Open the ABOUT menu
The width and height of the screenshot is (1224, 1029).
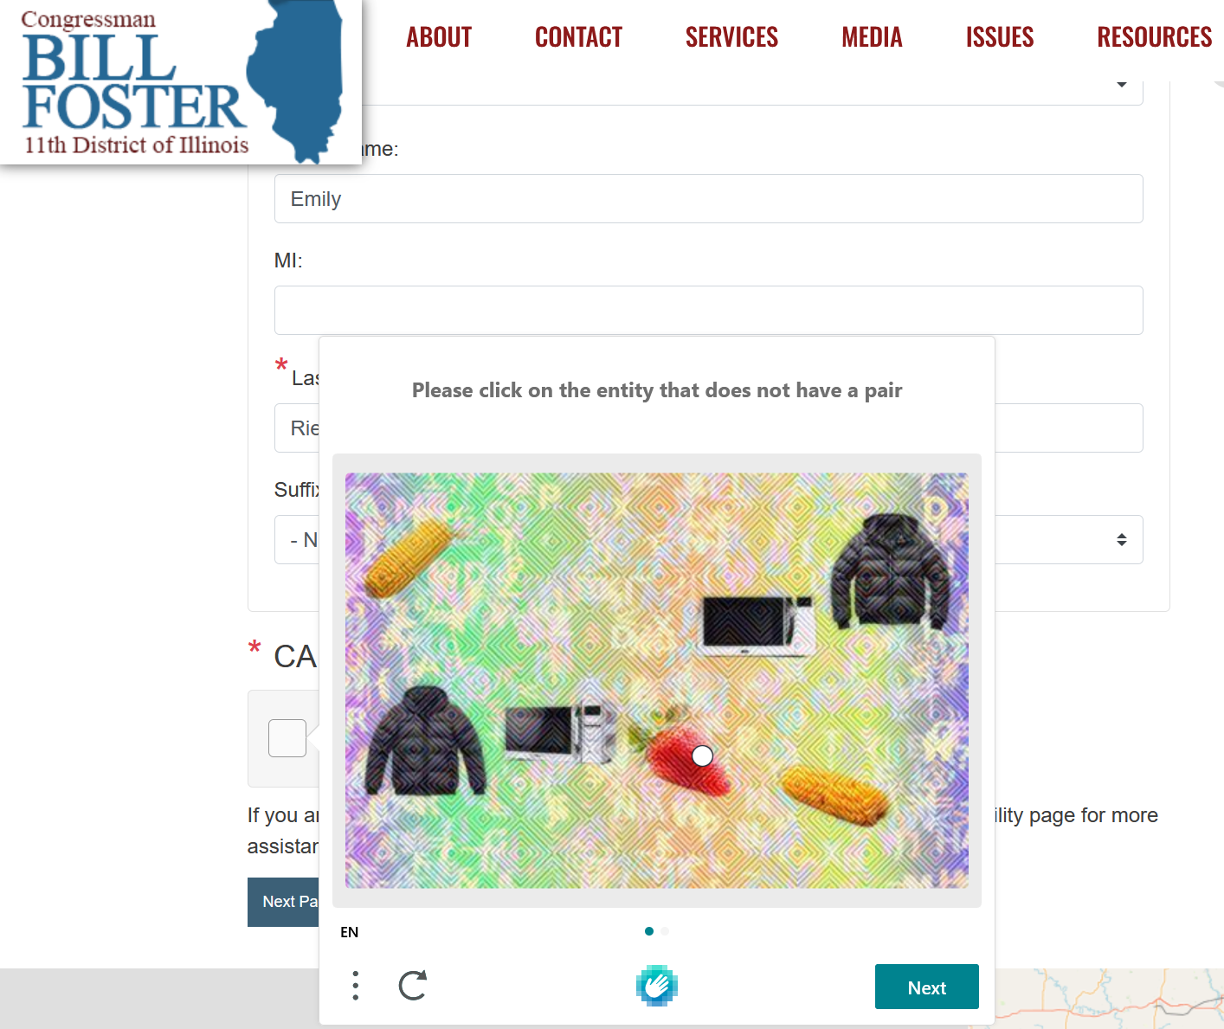(439, 37)
